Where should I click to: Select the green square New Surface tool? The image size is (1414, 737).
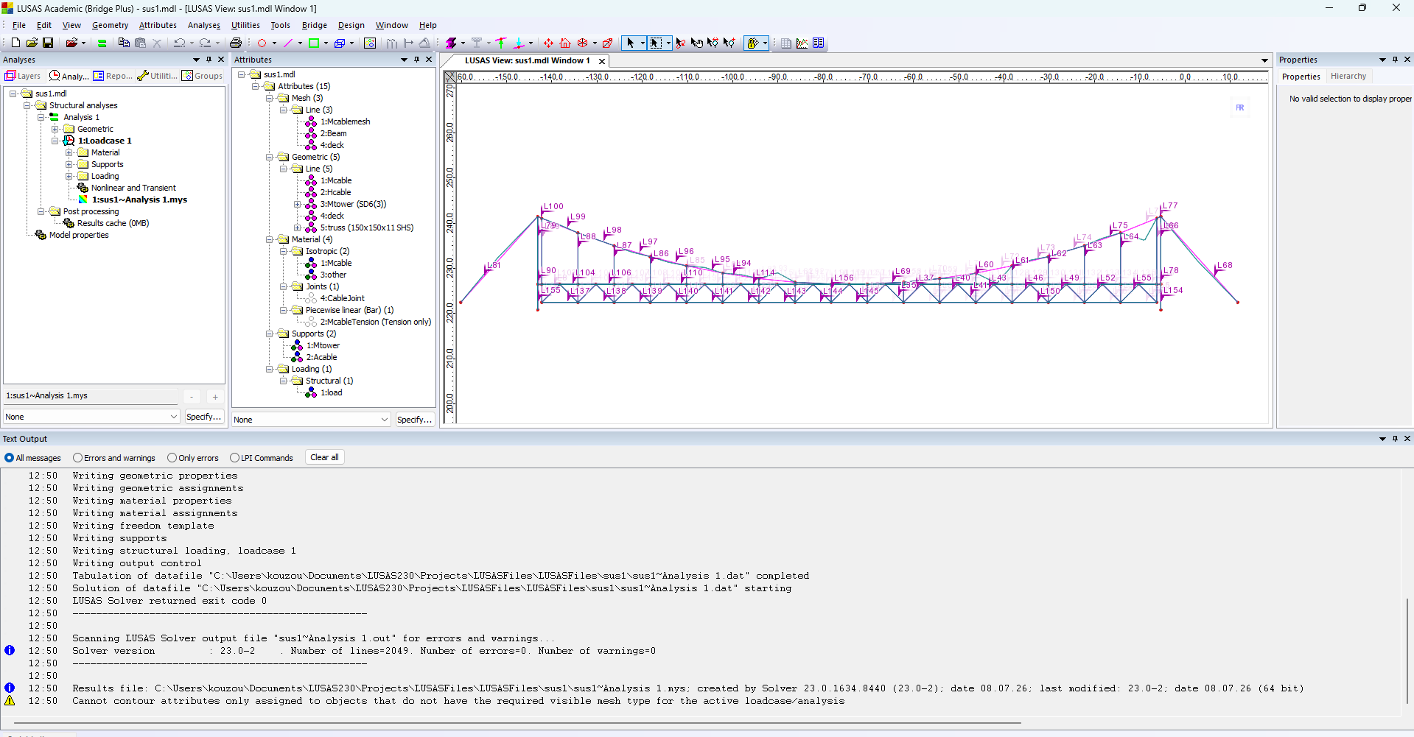(x=314, y=43)
